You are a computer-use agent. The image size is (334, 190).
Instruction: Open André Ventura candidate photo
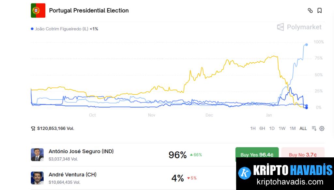pyautogui.click(x=37, y=178)
